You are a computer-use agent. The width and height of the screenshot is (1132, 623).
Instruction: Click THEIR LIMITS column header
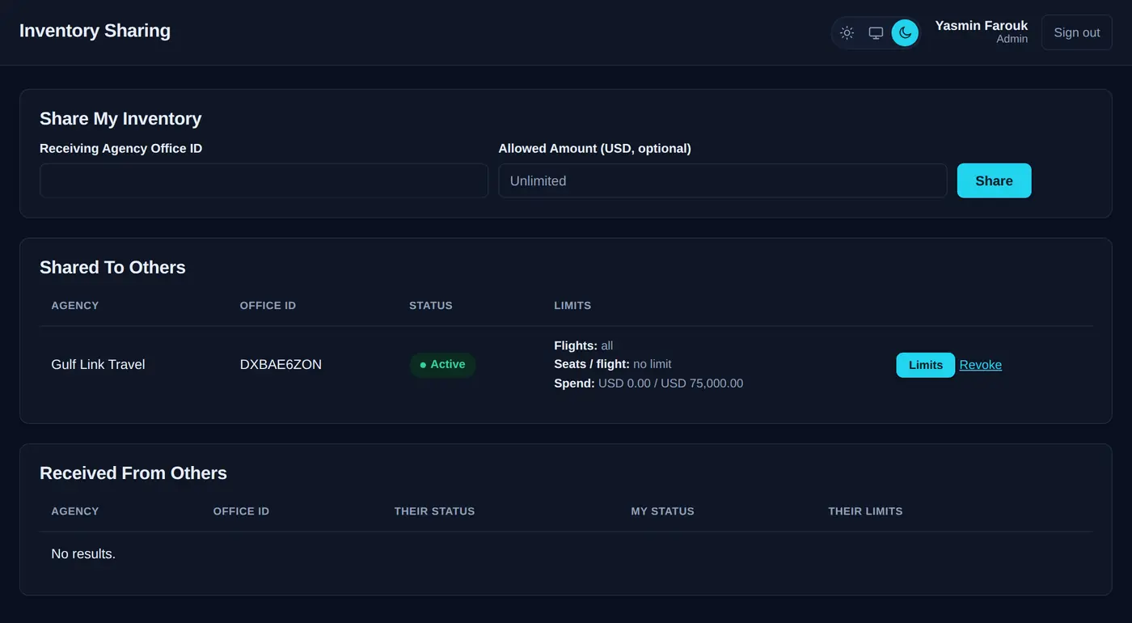[x=865, y=511]
